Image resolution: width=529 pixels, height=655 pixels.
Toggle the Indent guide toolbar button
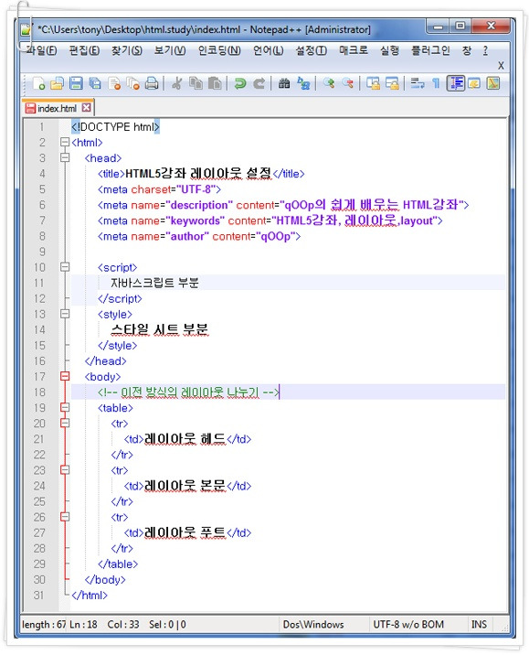coord(456,83)
